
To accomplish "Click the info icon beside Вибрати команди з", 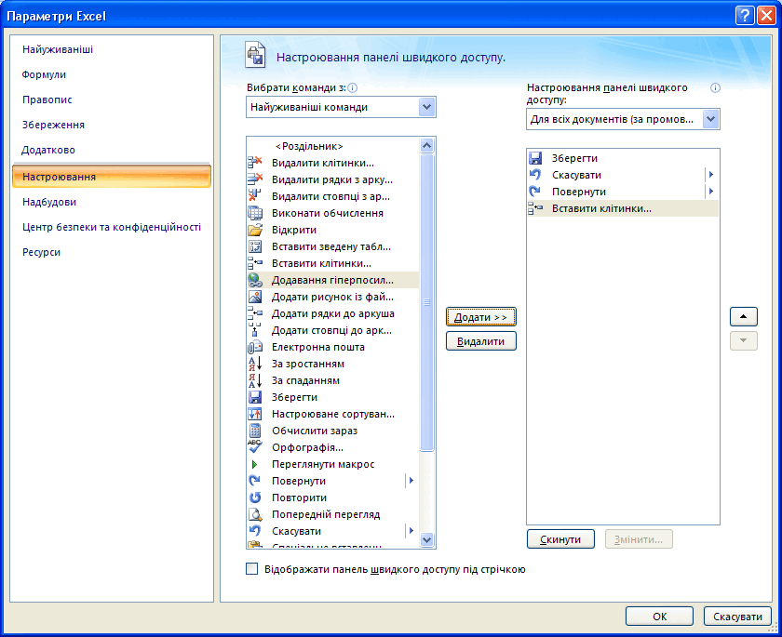I will pyautogui.click(x=352, y=88).
